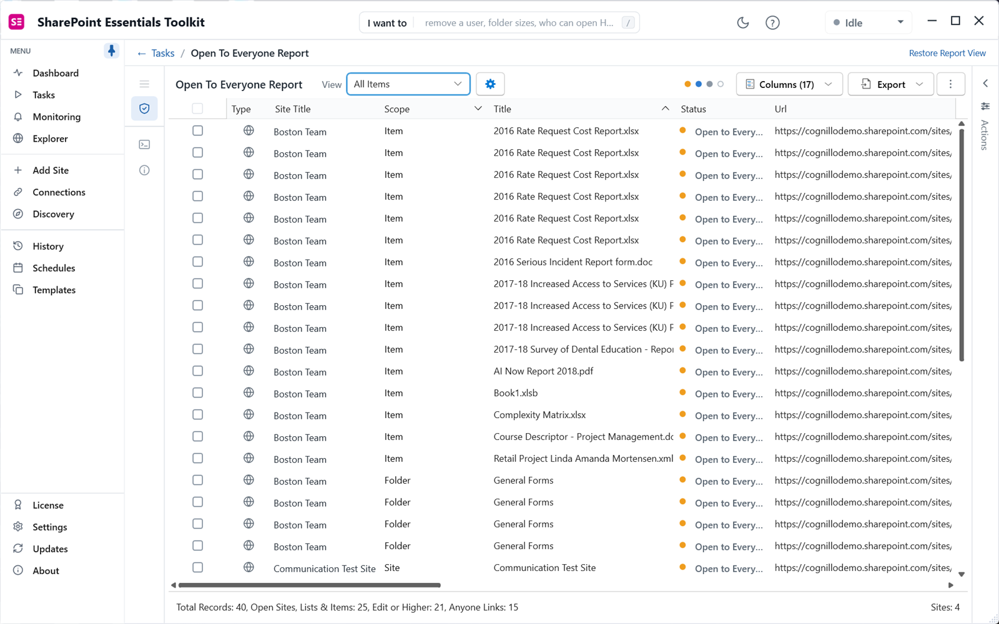The image size is (999, 624).
Task: Open Templates in the left menu
Action: point(54,290)
